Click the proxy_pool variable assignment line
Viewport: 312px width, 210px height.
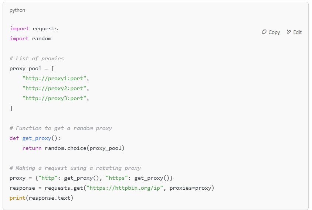pos(32,69)
